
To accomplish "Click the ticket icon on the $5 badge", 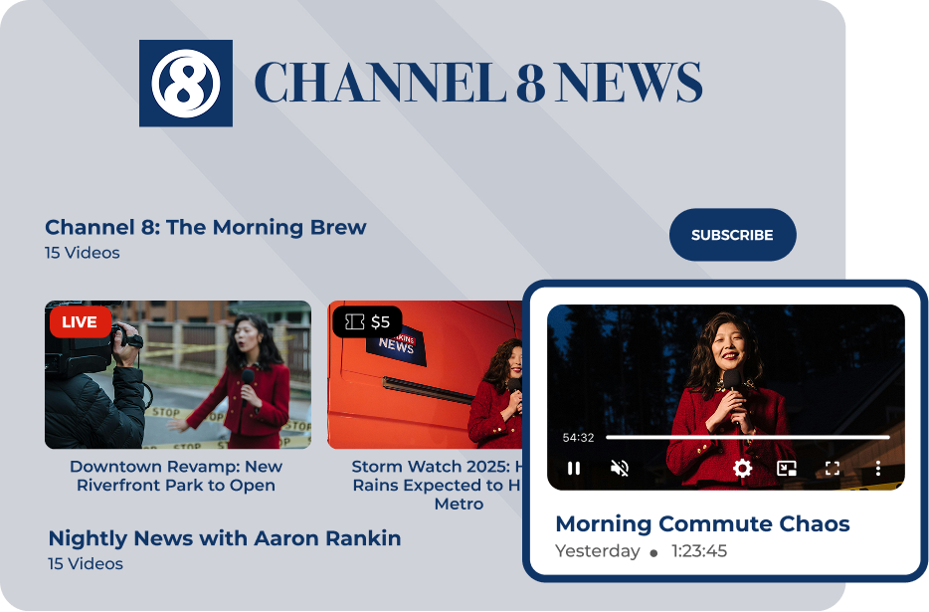I will [354, 321].
